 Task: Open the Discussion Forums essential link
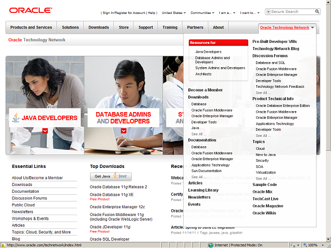click(x=29, y=198)
